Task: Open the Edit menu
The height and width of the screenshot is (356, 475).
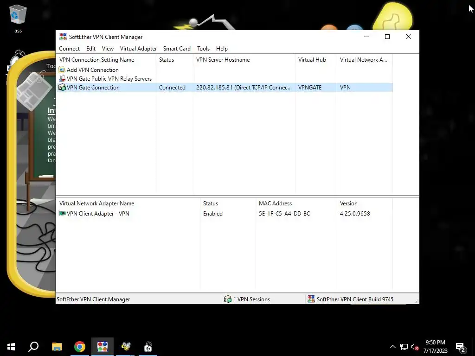Action: click(x=90, y=48)
